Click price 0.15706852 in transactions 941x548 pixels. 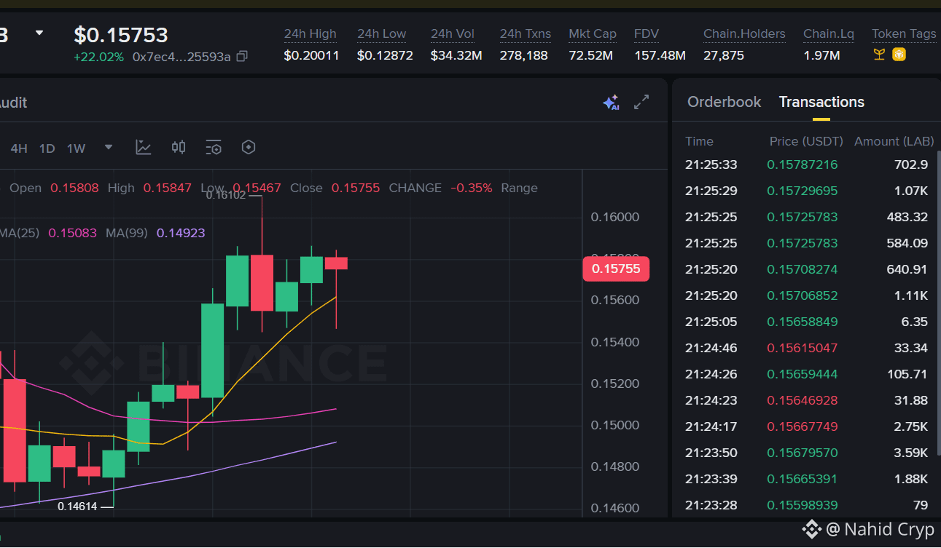(802, 295)
